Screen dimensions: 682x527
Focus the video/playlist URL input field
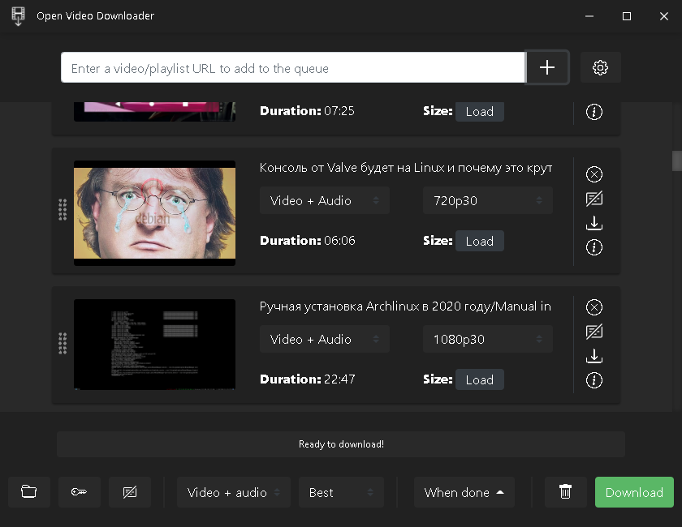(x=293, y=67)
